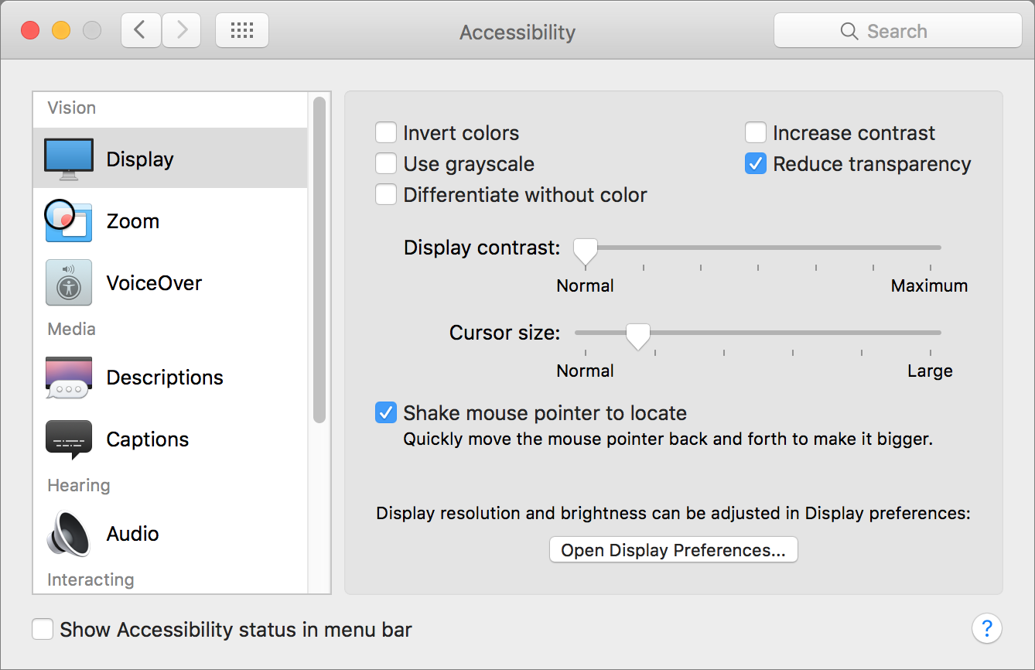This screenshot has height=670, width=1035.
Task: Uncheck Shake mouse pointer to locate
Action: tap(386, 413)
